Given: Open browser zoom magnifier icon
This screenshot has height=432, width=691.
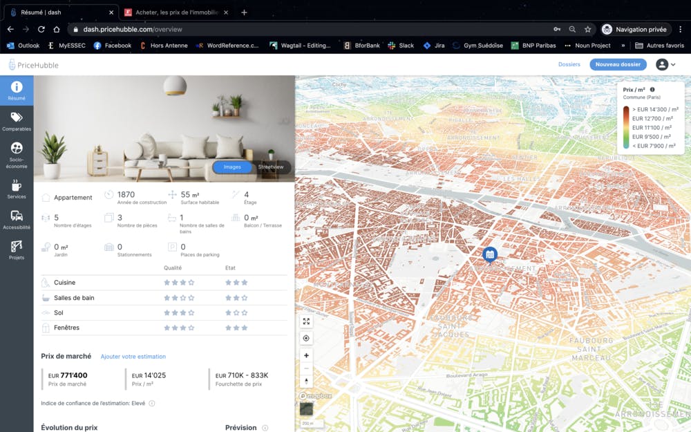Looking at the screenshot, I should [x=572, y=29].
